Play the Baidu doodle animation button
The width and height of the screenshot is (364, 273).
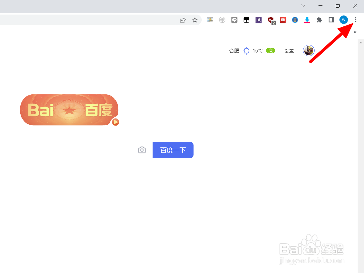point(116,122)
